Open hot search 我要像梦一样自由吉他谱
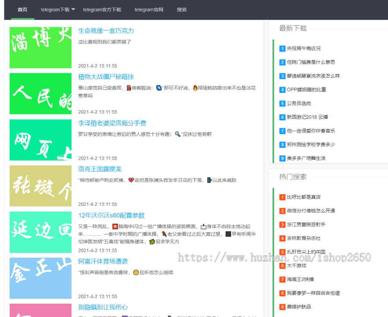This screenshot has width=388, height=317. tap(313, 293)
